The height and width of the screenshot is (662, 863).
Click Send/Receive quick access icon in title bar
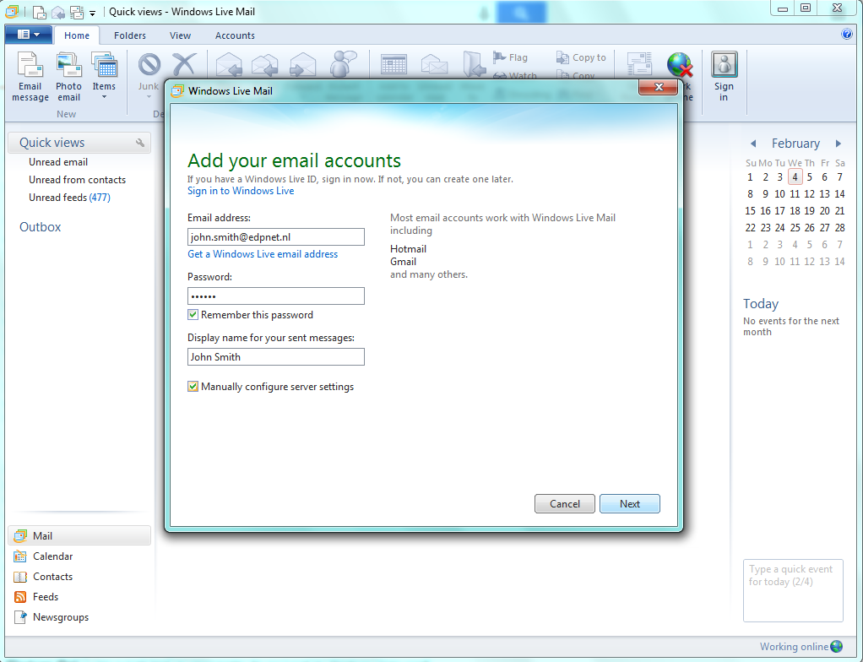pos(77,12)
